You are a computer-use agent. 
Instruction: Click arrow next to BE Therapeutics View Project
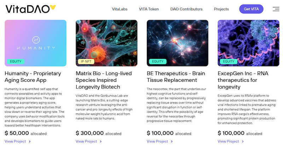coord(172,142)
